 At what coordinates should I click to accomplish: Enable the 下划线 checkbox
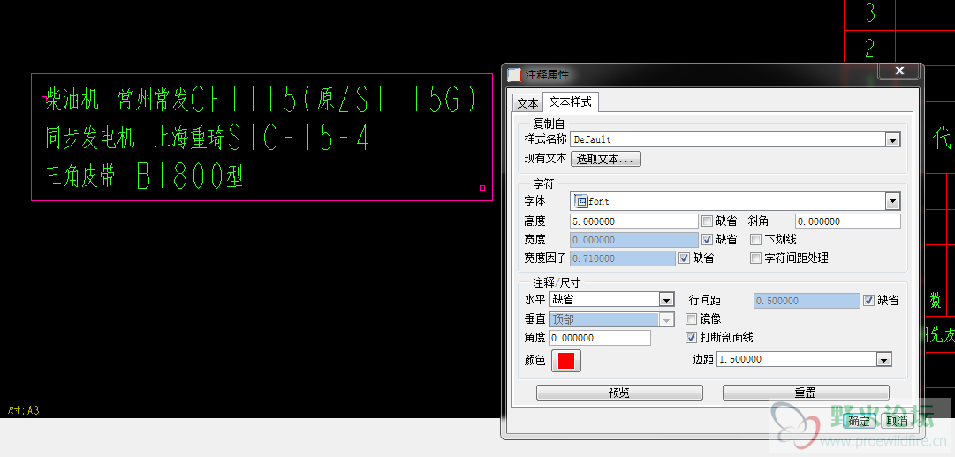756,240
